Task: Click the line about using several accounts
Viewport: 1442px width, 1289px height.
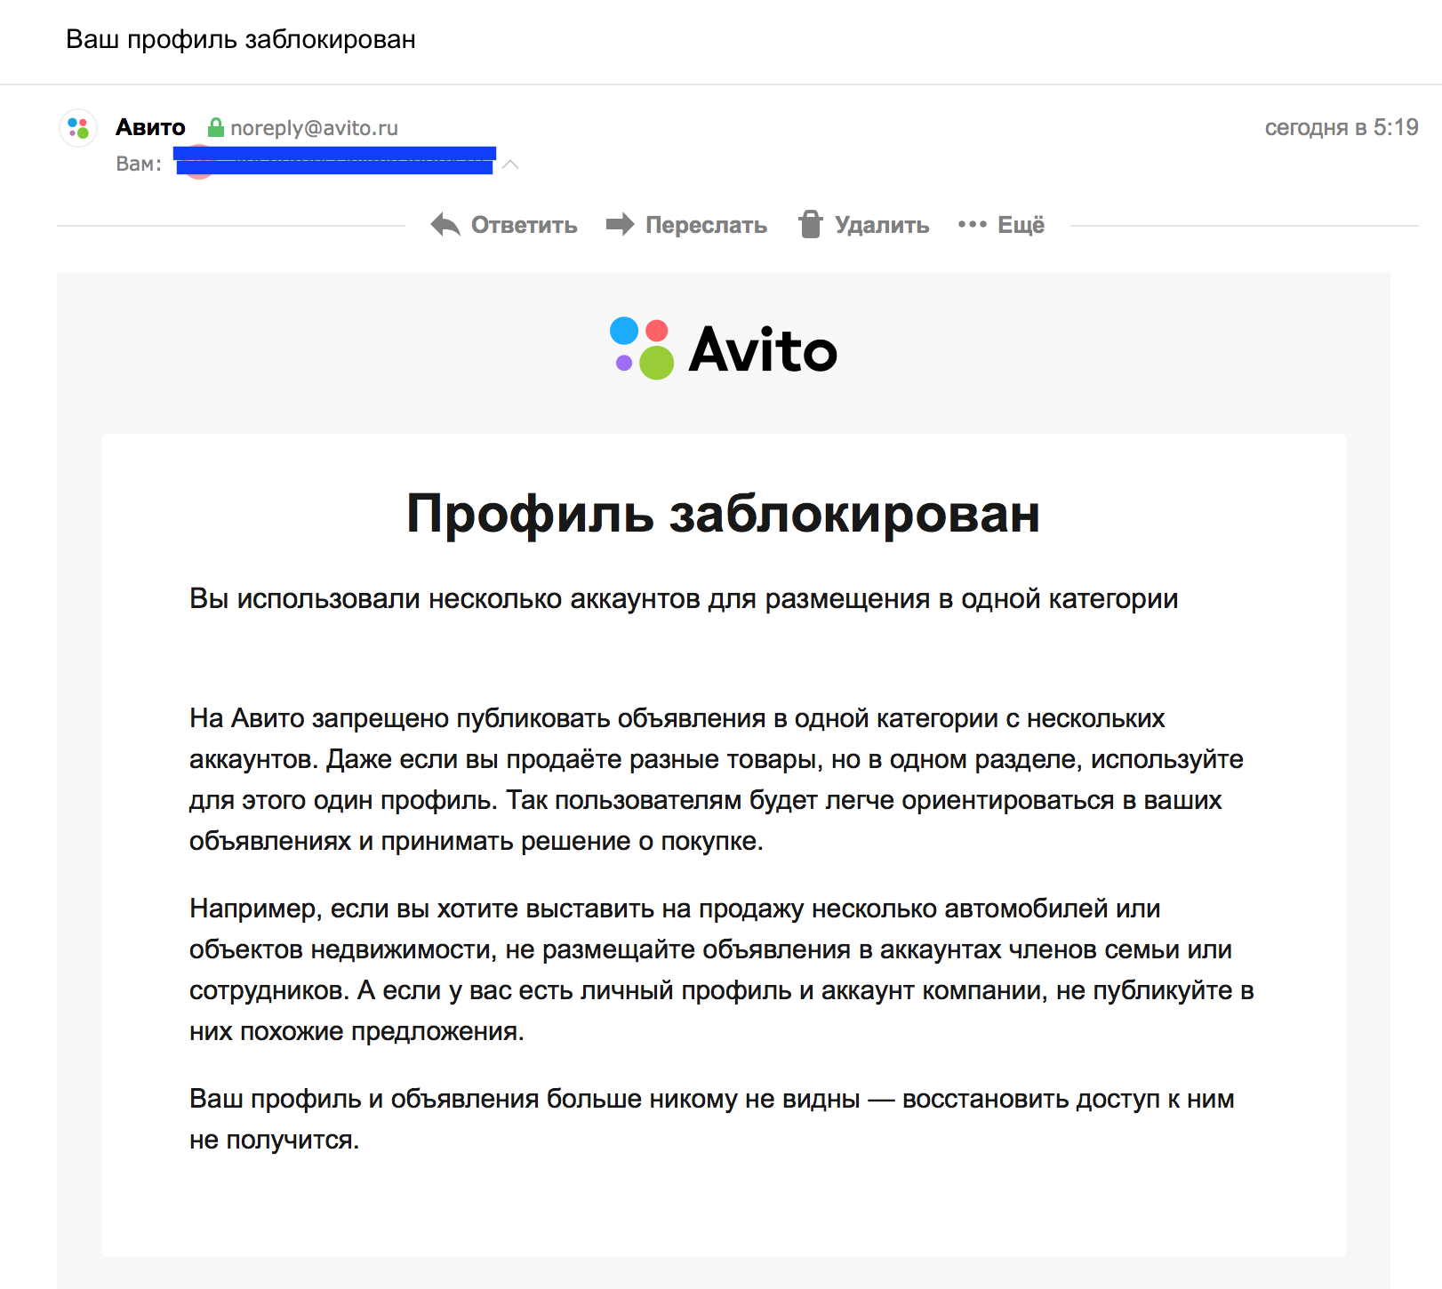Action: point(684,599)
